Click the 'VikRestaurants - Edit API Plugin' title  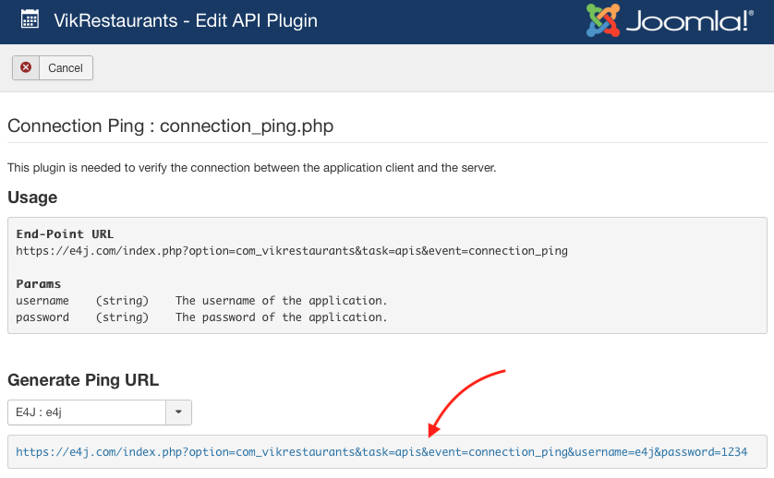pos(186,20)
